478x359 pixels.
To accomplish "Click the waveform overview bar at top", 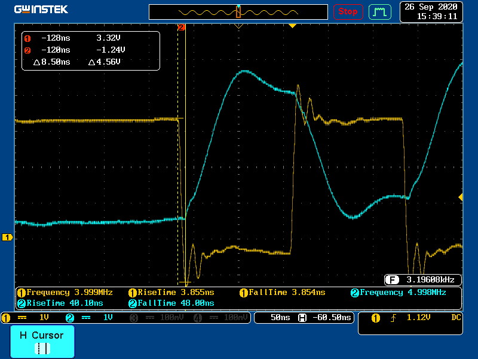I will 238,12.
